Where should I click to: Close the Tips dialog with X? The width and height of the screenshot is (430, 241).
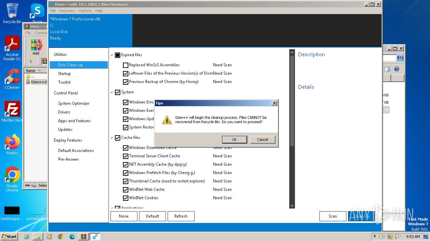(274, 103)
